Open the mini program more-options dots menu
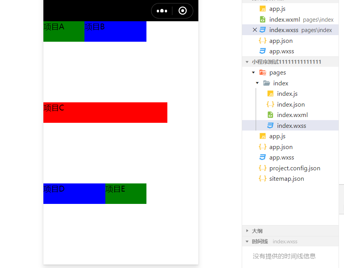344x268 pixels. pyautogui.click(x=162, y=11)
